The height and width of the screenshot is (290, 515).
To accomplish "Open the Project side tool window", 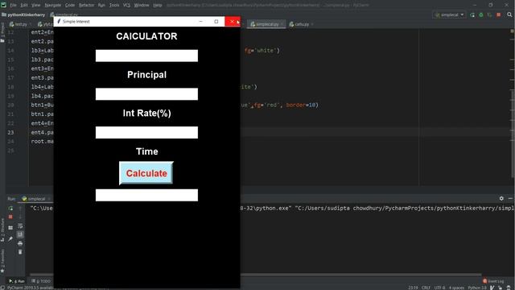I will point(2,32).
